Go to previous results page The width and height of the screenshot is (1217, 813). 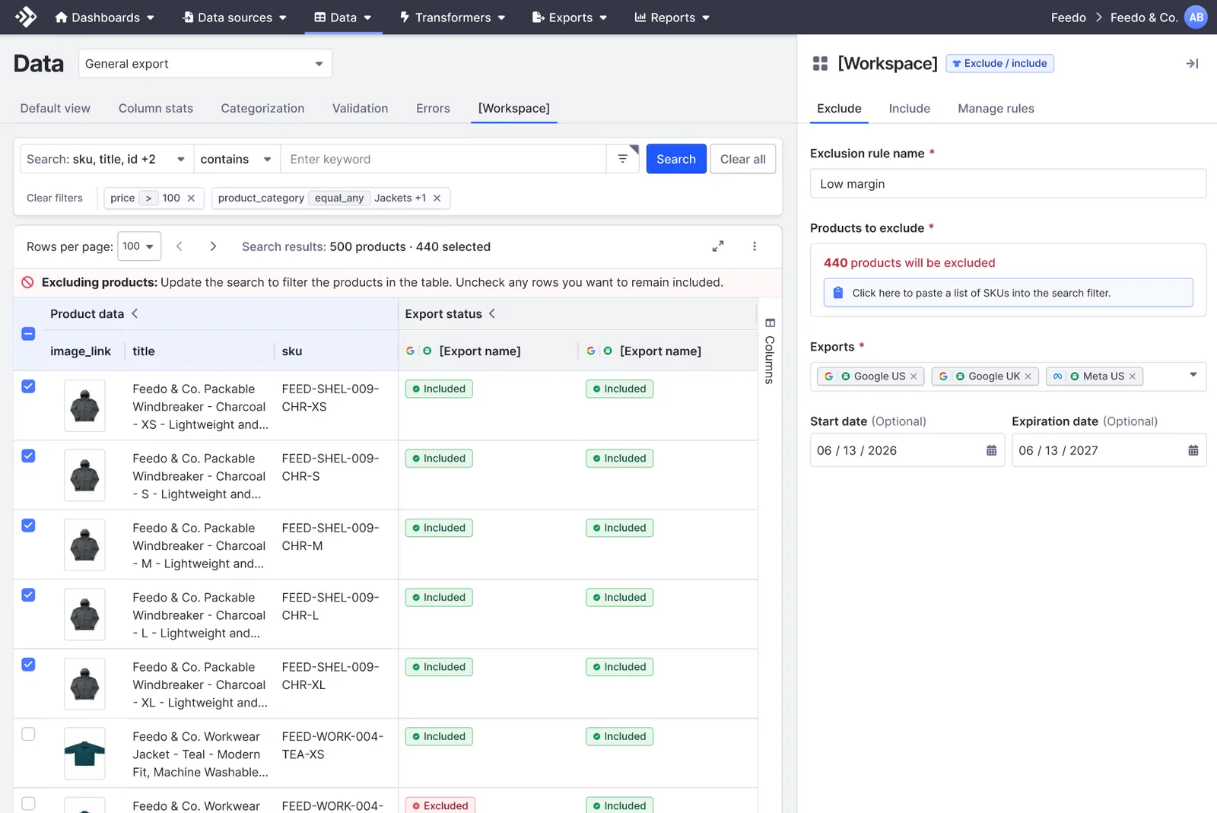point(180,246)
